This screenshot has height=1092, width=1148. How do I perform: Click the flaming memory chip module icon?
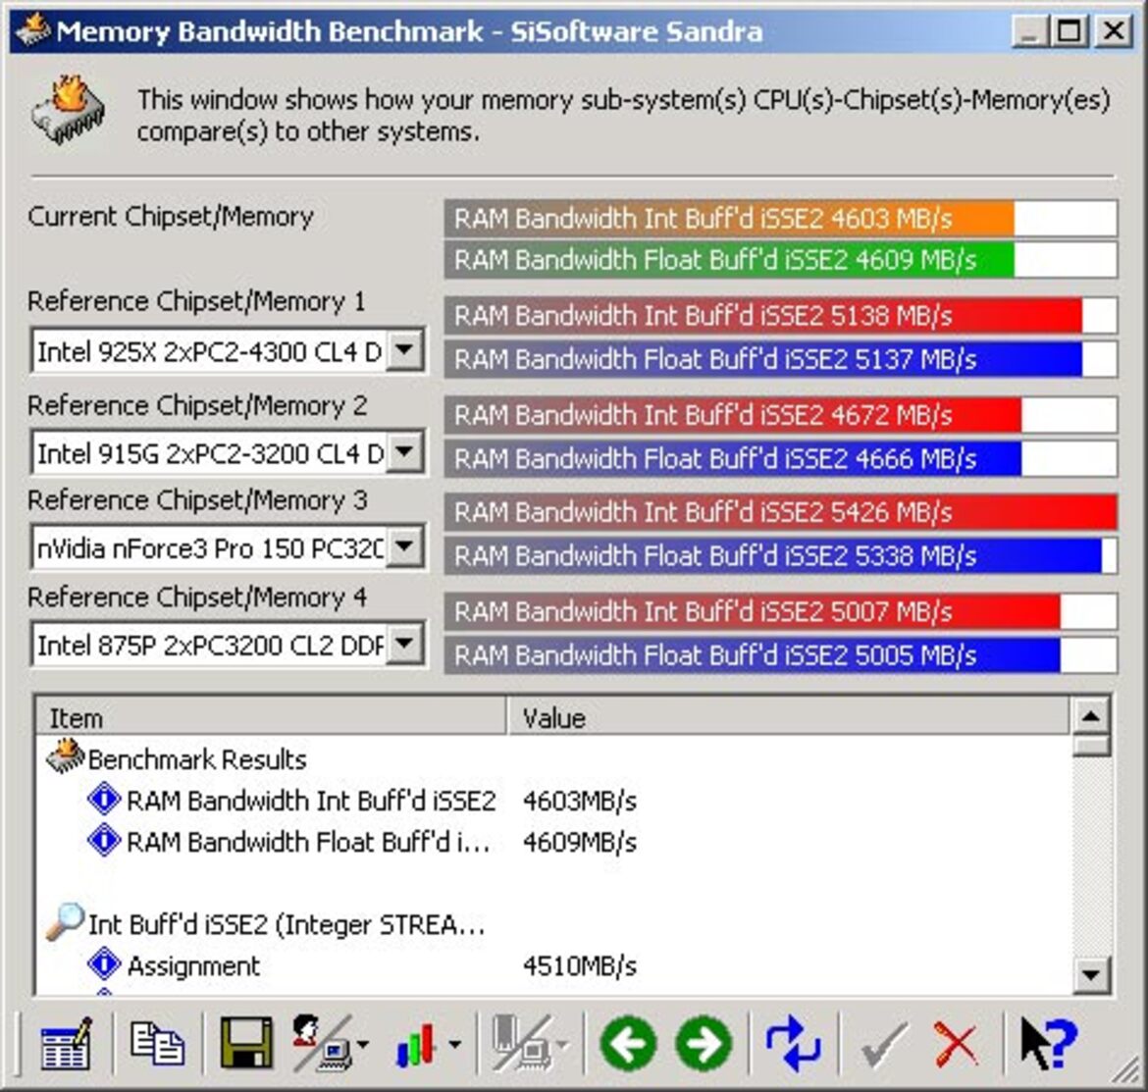(68, 111)
